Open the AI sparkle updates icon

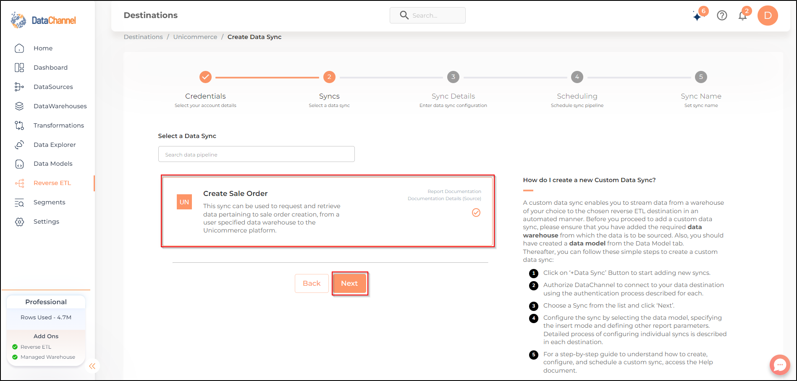697,16
